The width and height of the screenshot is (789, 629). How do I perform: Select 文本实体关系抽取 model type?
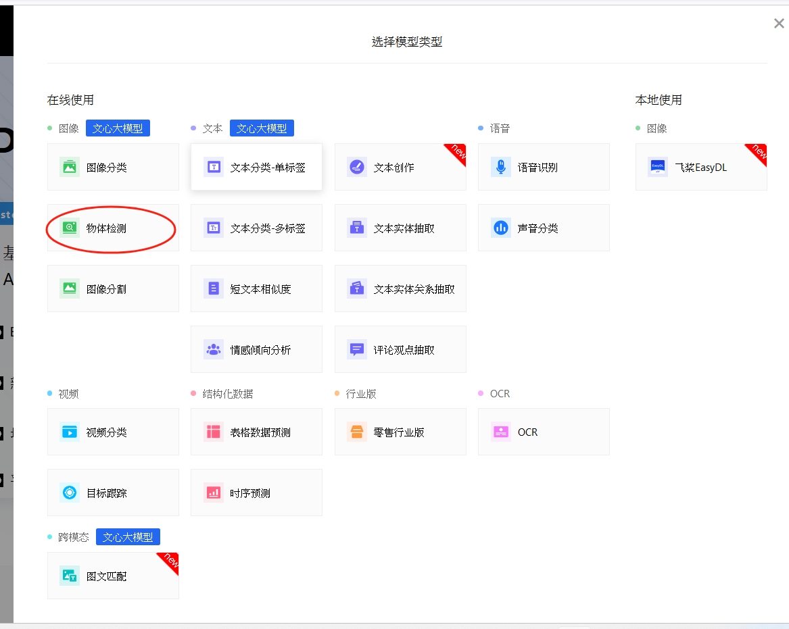[400, 288]
